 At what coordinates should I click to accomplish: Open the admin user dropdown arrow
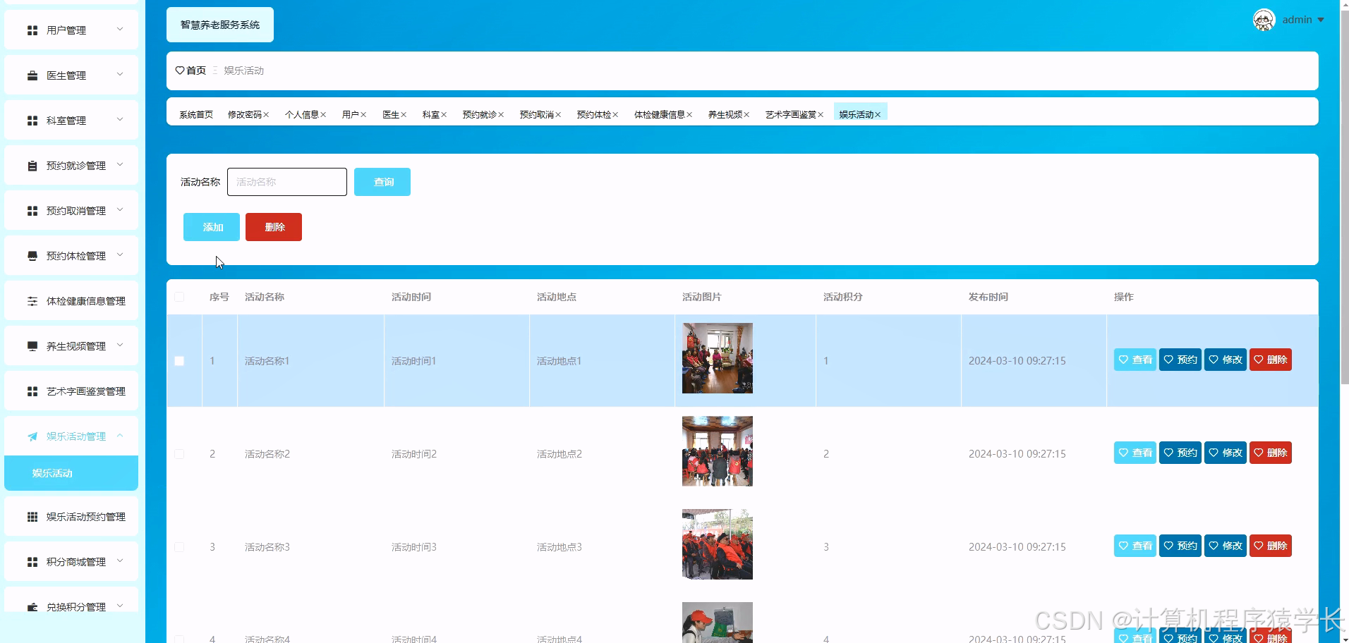pyautogui.click(x=1321, y=20)
